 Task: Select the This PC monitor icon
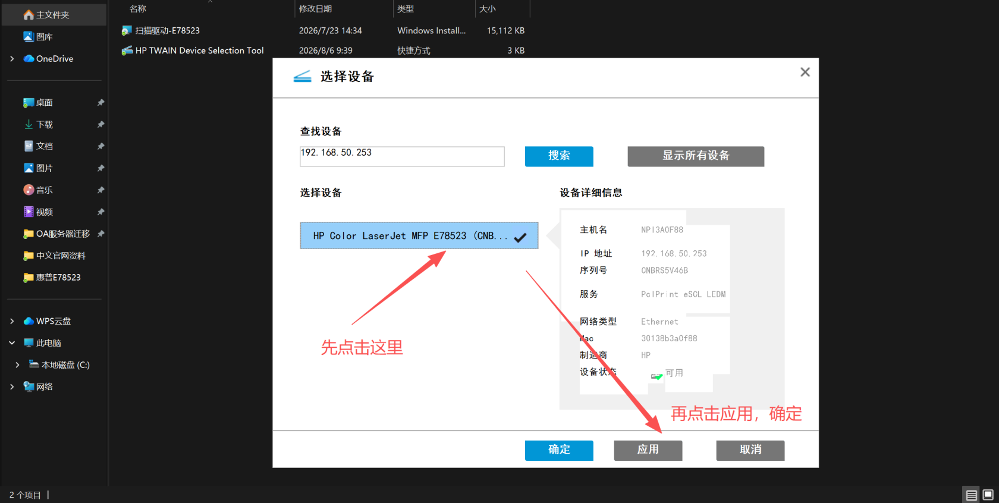pos(29,343)
